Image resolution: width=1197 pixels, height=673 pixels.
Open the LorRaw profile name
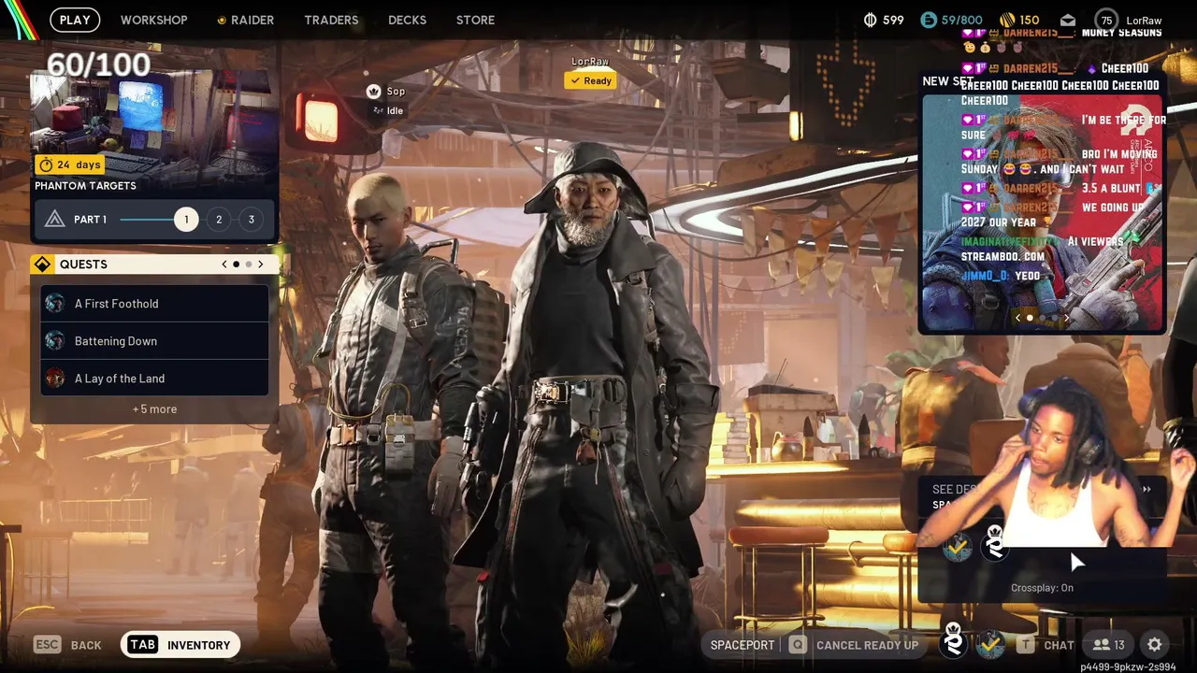[x=1144, y=20]
